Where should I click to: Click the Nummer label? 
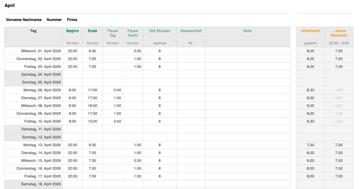[54, 20]
